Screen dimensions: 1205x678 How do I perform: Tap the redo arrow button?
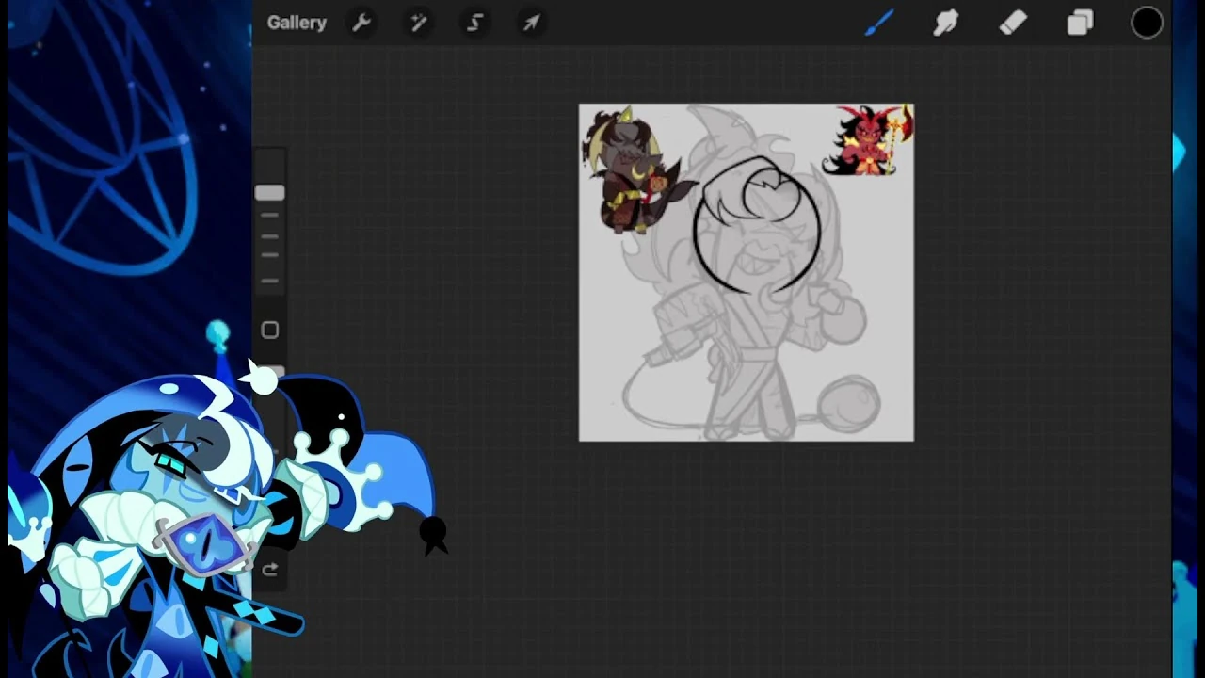pos(269,569)
